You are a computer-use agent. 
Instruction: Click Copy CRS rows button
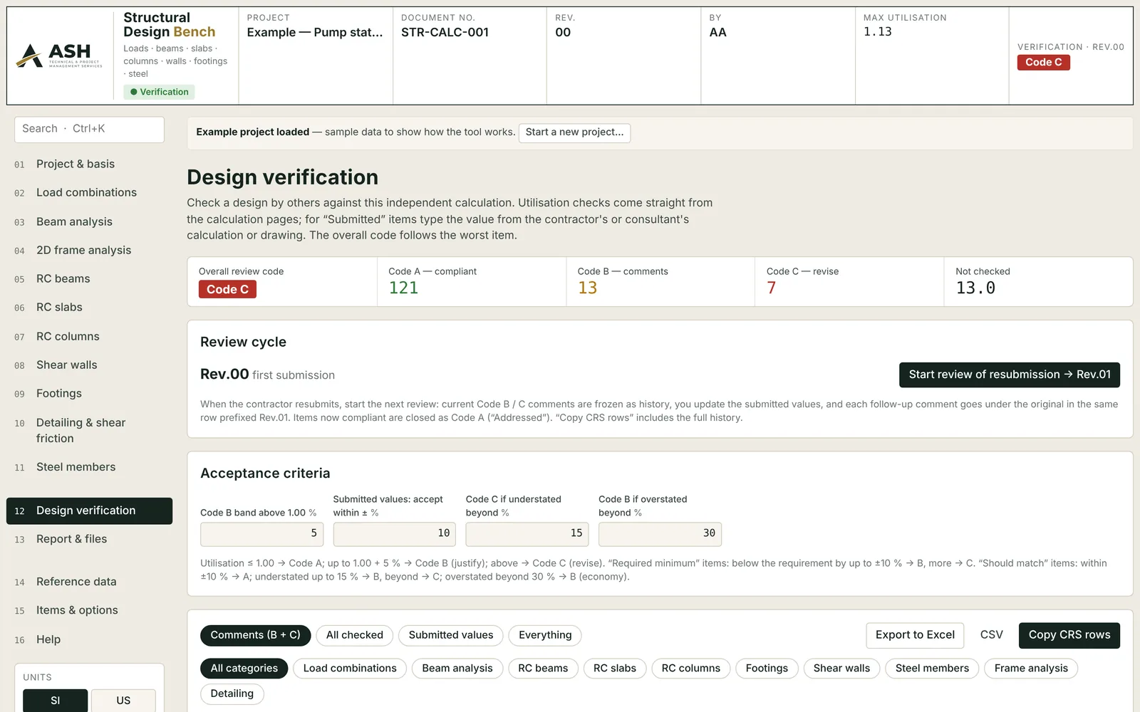(x=1069, y=635)
